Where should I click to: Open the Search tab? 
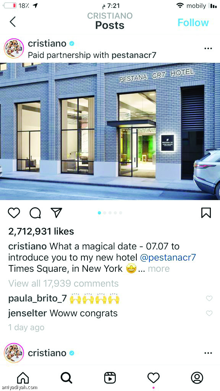(66, 378)
